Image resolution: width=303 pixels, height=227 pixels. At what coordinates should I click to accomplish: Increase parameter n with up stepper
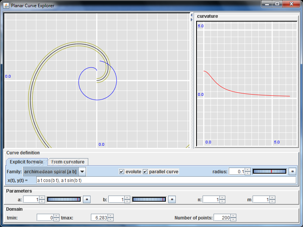point(222,197)
